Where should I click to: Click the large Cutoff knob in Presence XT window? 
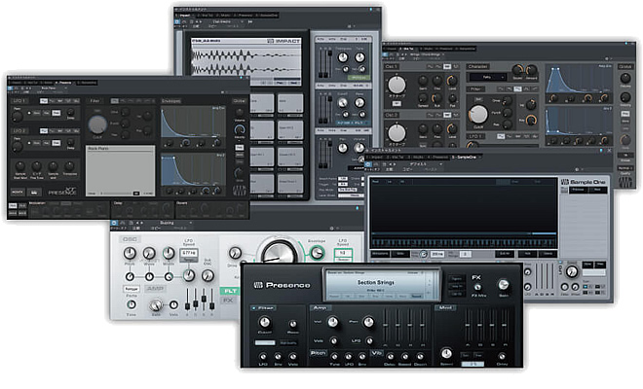97,124
